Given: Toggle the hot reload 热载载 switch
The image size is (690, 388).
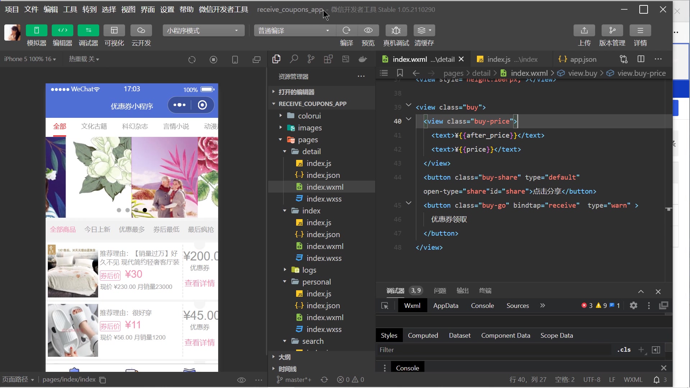Looking at the screenshot, I should [x=84, y=59].
